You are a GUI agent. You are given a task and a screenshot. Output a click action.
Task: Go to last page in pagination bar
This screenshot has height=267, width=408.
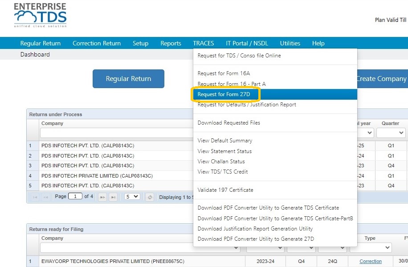(x=113, y=197)
